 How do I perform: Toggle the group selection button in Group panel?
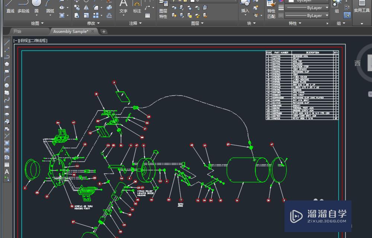[347, 15]
